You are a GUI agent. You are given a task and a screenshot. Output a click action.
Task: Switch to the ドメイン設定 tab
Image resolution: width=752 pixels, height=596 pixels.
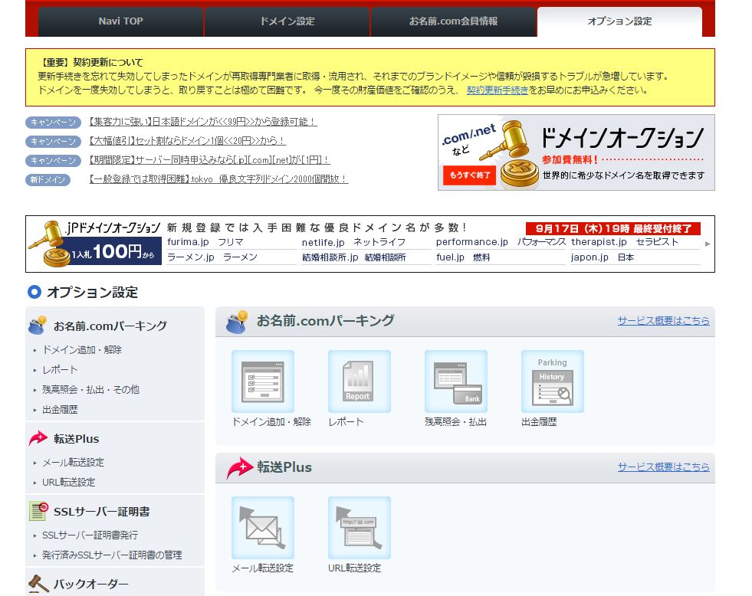(x=287, y=21)
